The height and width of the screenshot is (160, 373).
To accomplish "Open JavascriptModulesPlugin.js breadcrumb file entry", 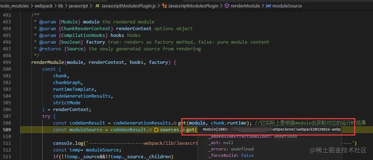I will coord(128,6).
